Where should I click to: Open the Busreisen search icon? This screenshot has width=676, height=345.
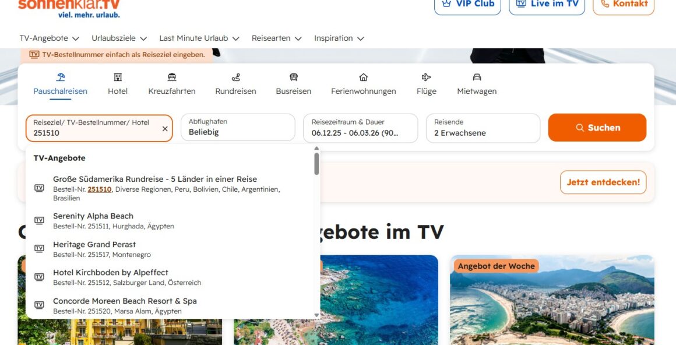click(x=293, y=76)
